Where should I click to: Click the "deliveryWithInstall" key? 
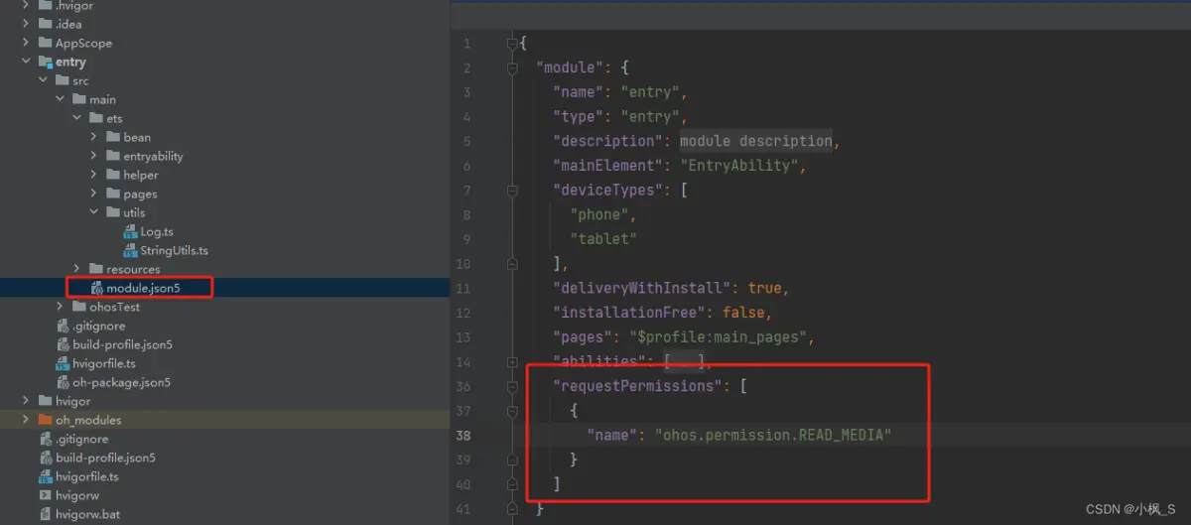tap(643, 288)
